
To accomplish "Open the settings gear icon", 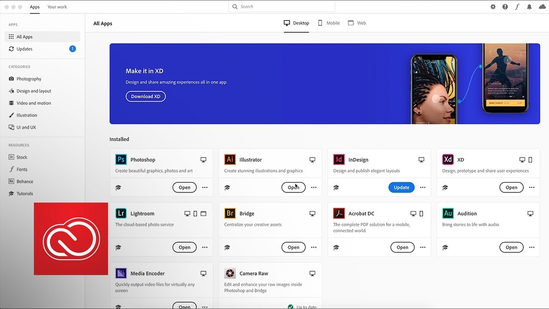I will [x=493, y=7].
